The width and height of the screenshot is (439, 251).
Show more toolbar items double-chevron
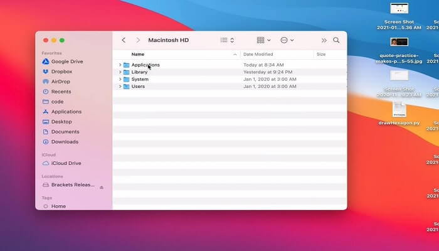coord(324,40)
